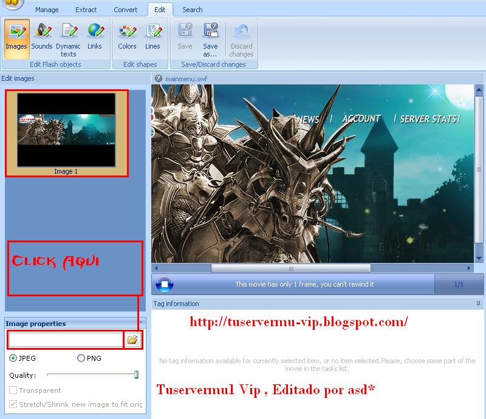The width and height of the screenshot is (486, 419).
Task: Click the preview horizontal scroll left arrow
Action: [x=156, y=268]
